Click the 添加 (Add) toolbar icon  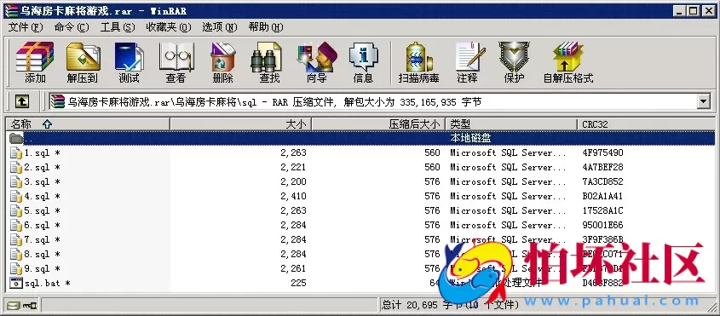pos(35,62)
